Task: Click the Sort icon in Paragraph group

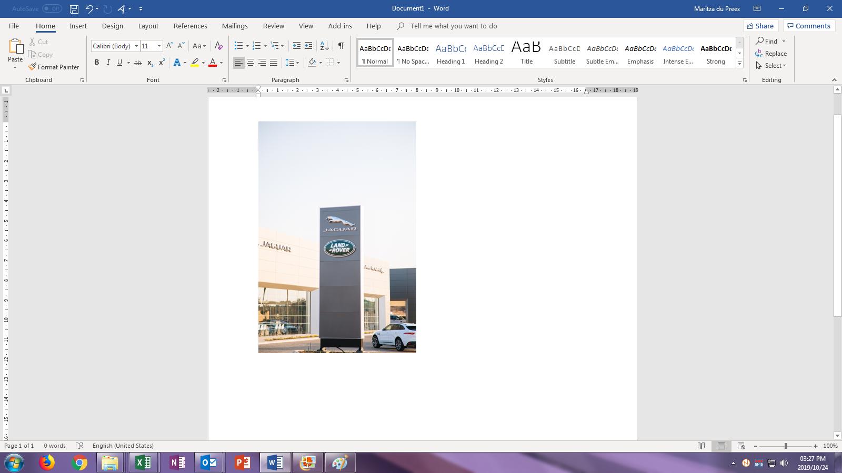Action: 325,46
